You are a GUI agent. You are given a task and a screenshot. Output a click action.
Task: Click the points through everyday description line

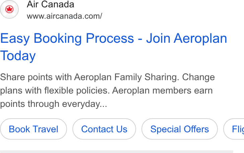[x=54, y=104]
